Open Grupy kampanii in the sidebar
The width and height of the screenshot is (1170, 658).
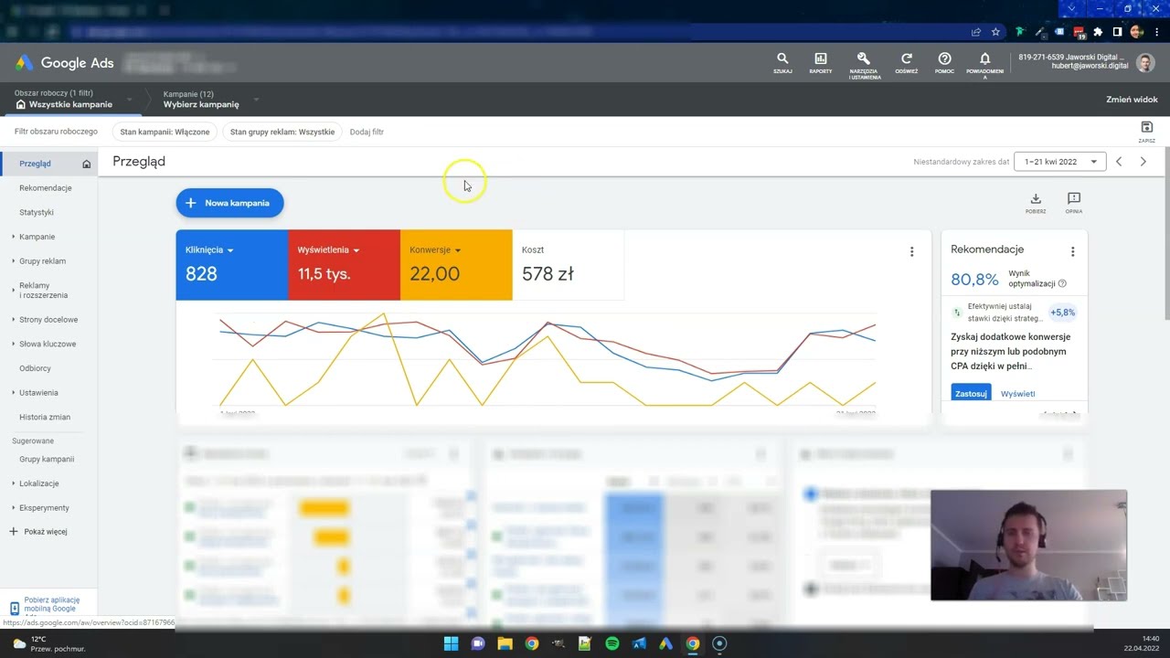pyautogui.click(x=47, y=460)
